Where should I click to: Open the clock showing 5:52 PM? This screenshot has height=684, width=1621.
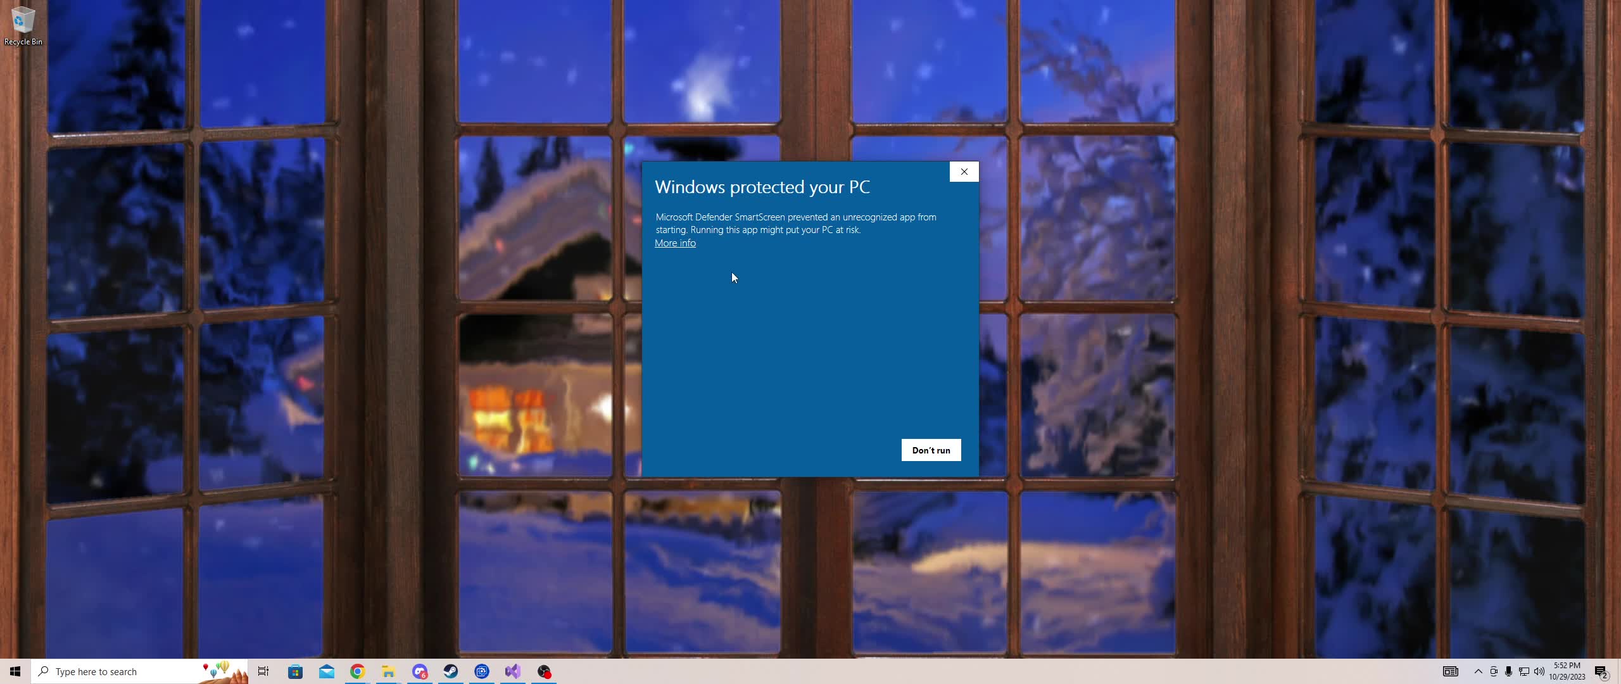[1567, 671]
